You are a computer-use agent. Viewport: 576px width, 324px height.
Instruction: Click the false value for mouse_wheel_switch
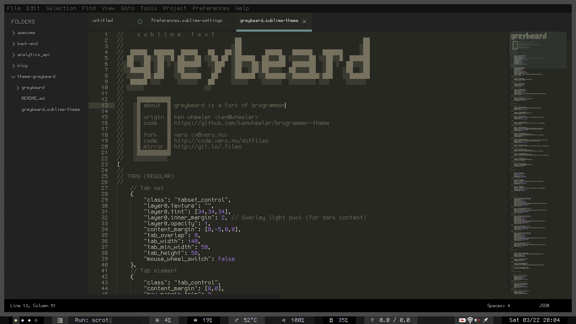(226, 259)
